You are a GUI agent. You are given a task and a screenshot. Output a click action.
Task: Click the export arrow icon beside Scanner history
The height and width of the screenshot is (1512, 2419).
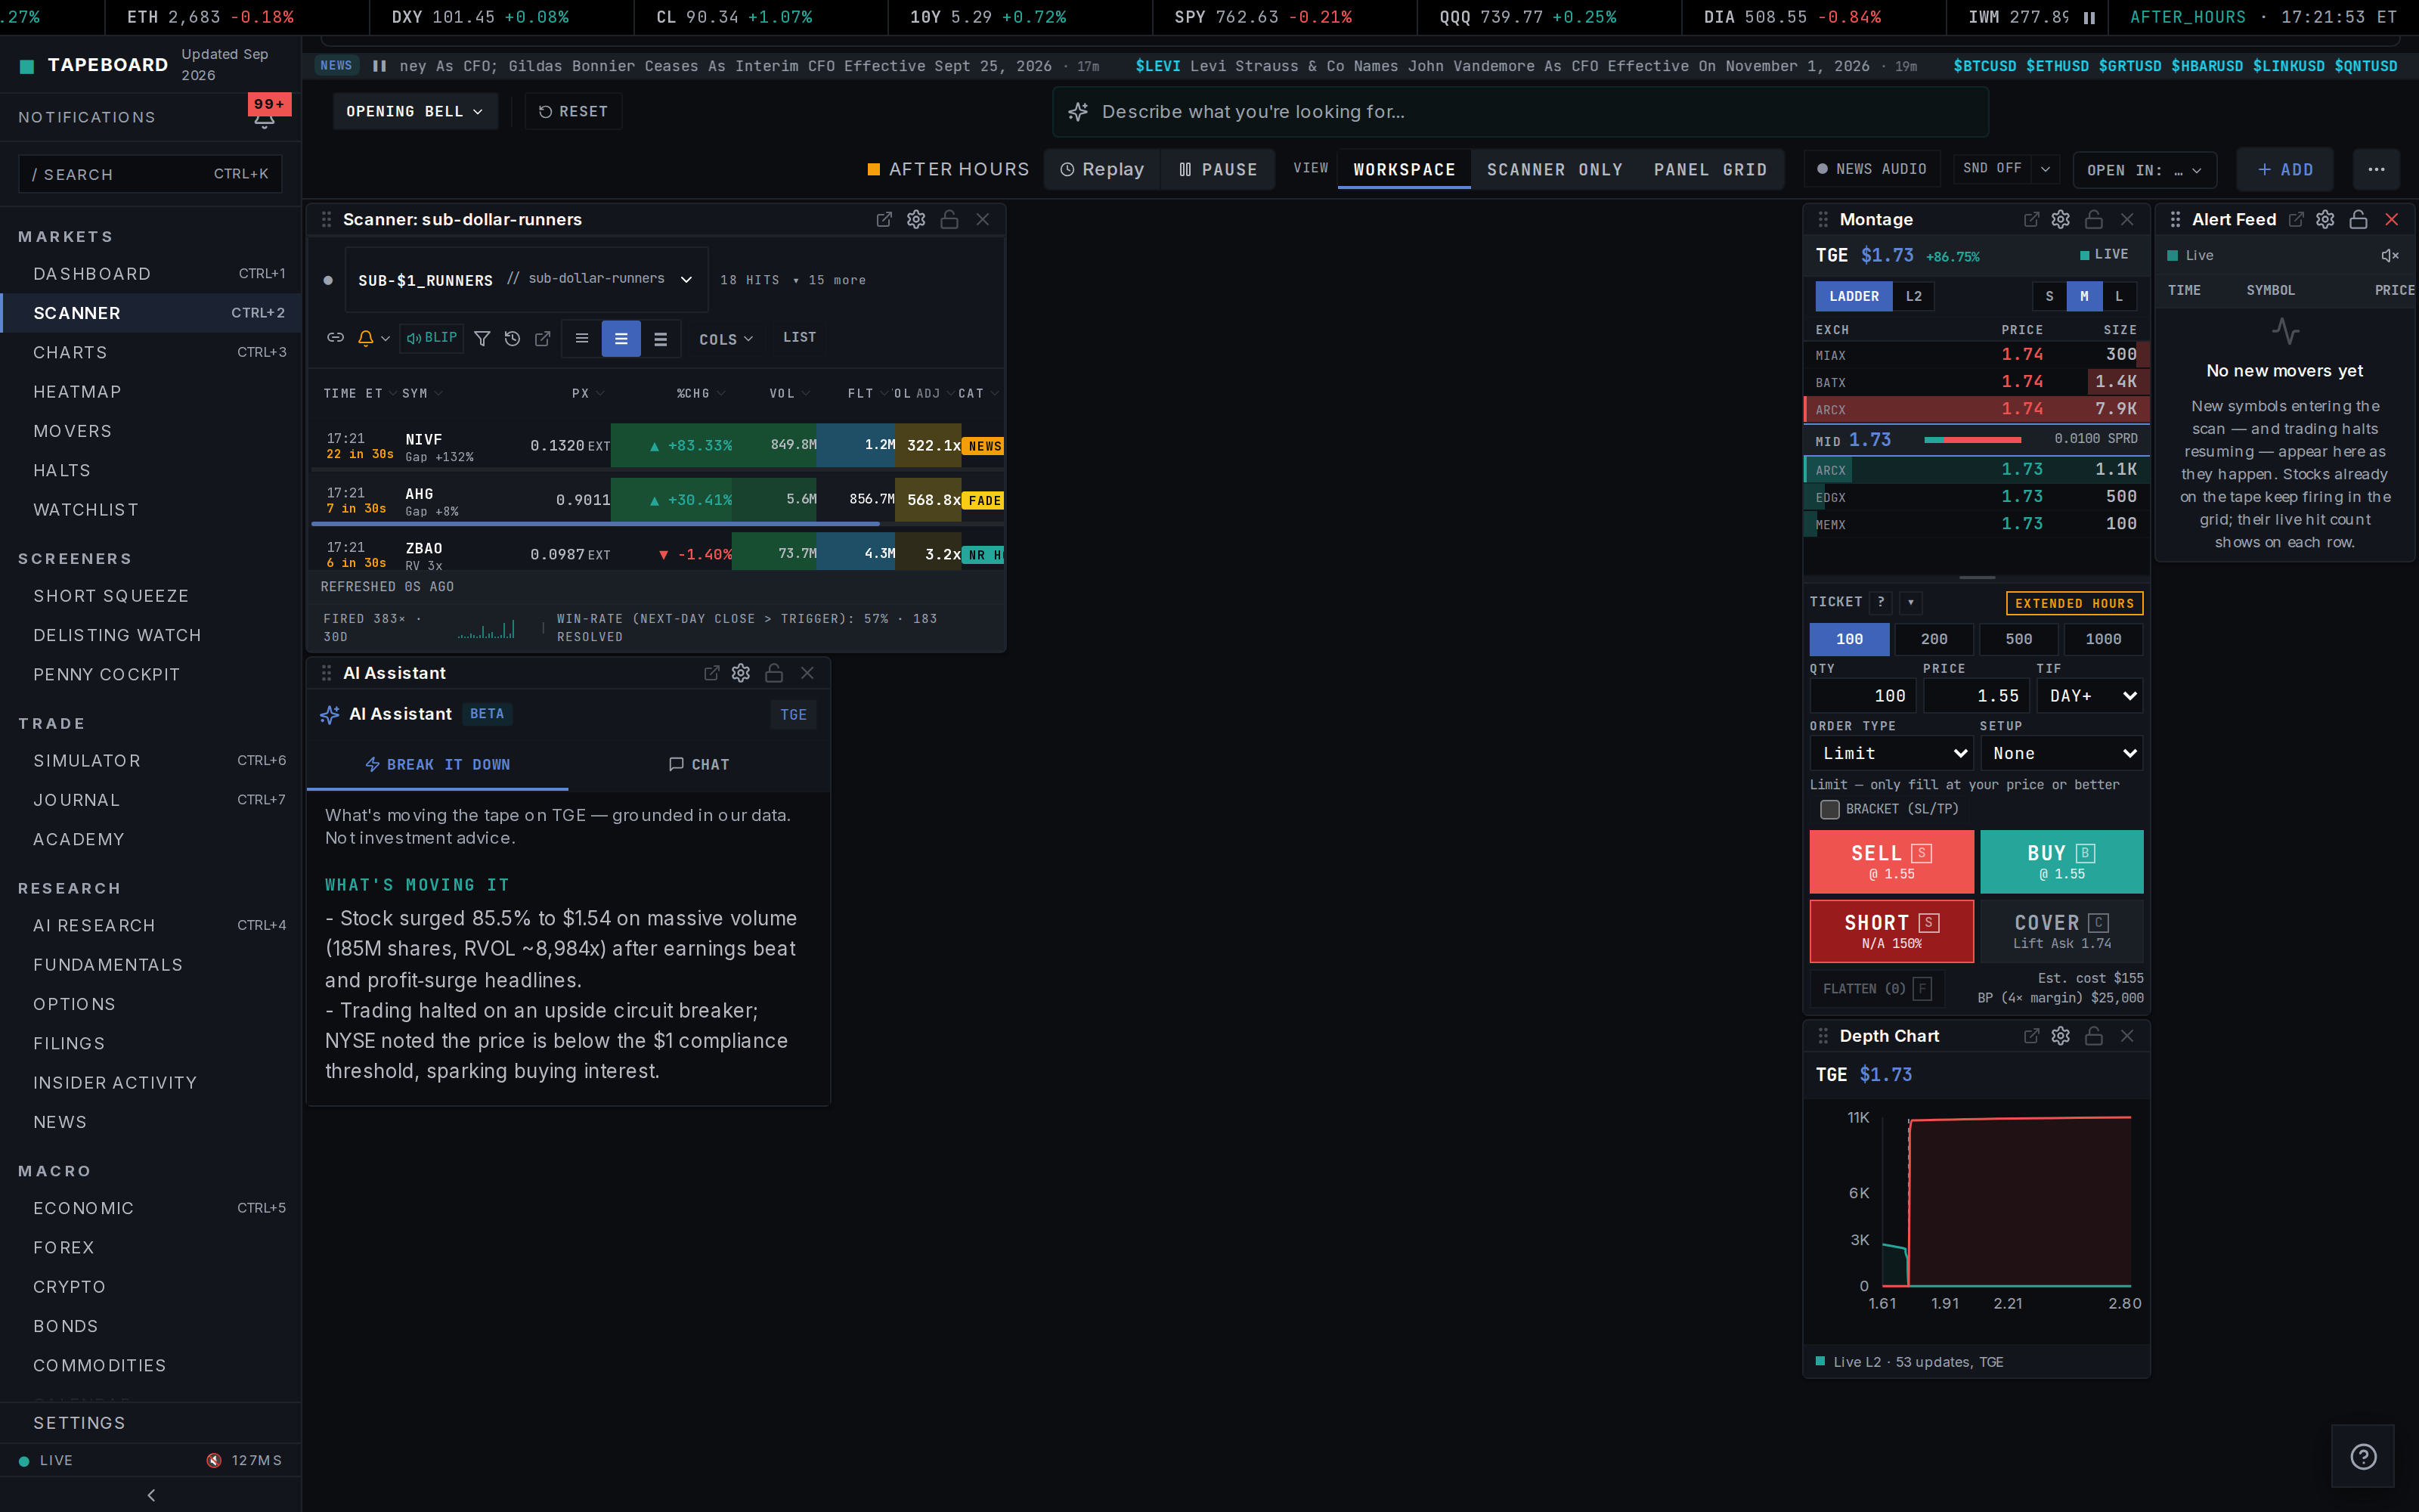pos(543,338)
